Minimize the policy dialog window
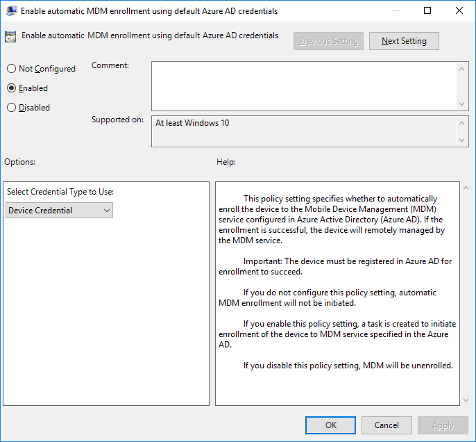476x442 pixels. [396, 10]
